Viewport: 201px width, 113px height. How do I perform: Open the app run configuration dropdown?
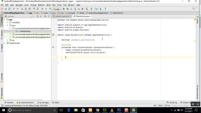[57, 9]
